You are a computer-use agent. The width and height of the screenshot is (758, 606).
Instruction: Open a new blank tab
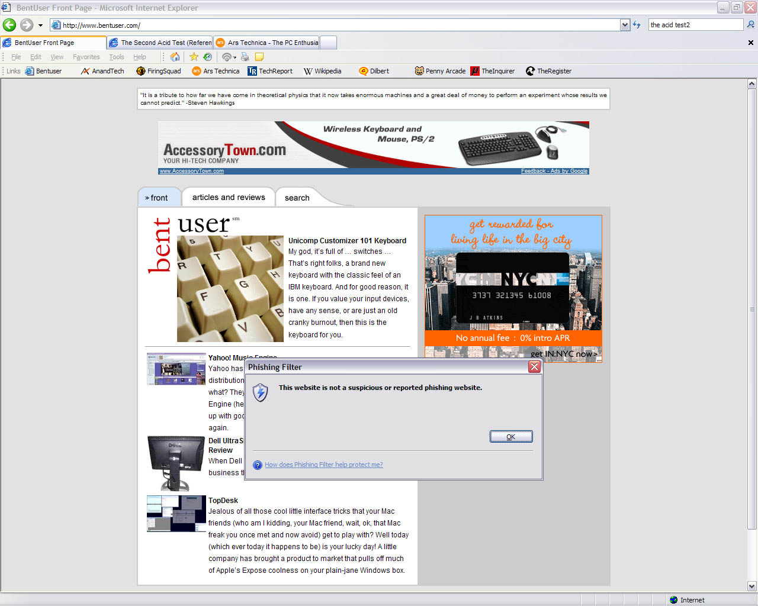328,43
